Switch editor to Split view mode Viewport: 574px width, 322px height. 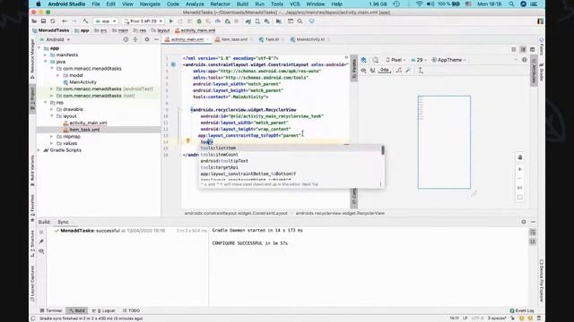pyautogui.click(x=523, y=49)
